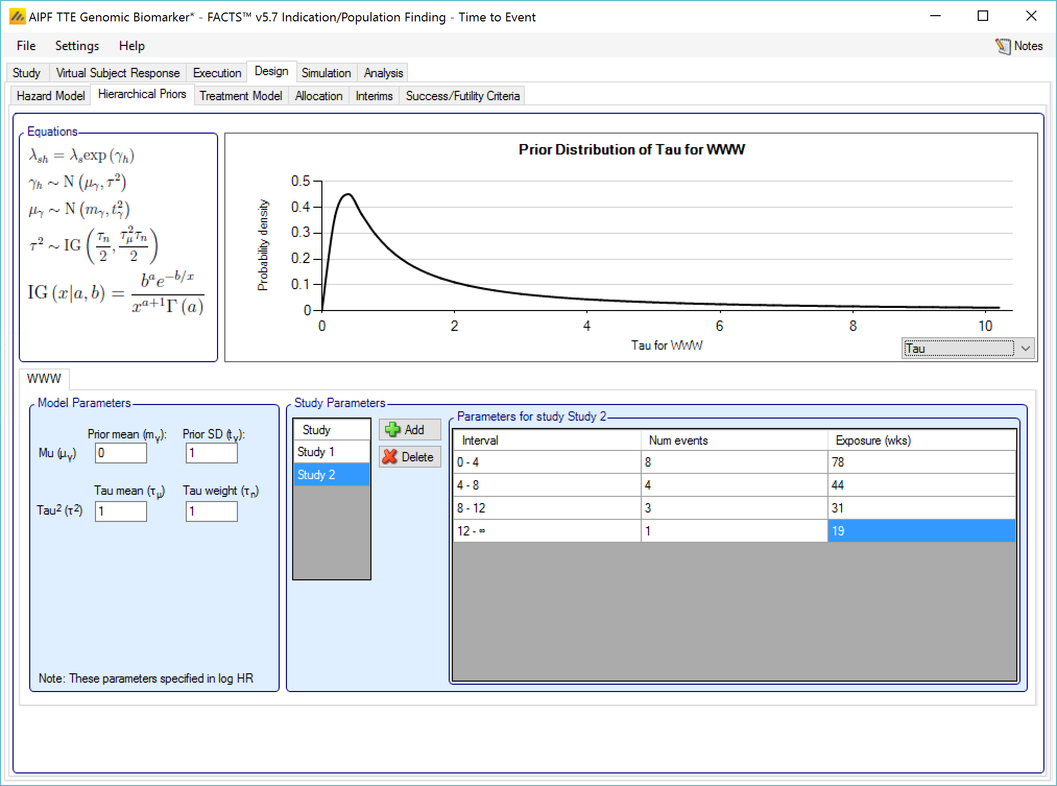Go to the Success/Futility Criteria tab

pos(462,96)
